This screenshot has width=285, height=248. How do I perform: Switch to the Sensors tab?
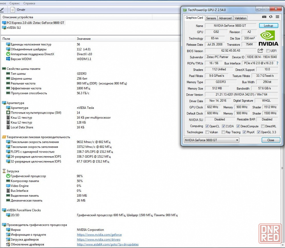[x=211, y=18]
